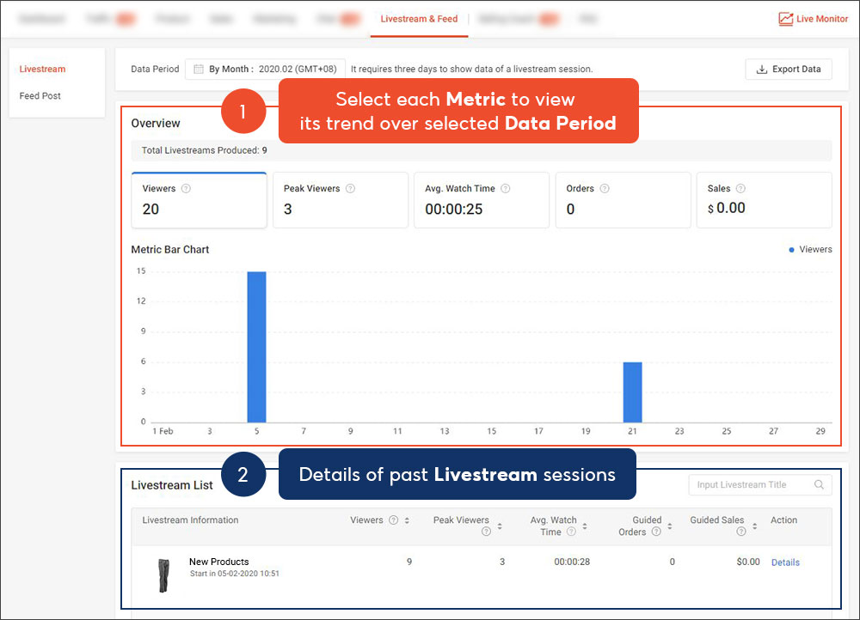Sort the list by Viewers column

[x=407, y=520]
